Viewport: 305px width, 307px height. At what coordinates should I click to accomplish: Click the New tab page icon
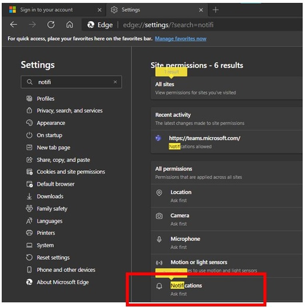[29, 147]
